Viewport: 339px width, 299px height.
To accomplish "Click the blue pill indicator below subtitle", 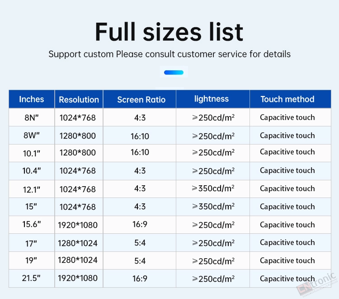I will click(174, 72).
